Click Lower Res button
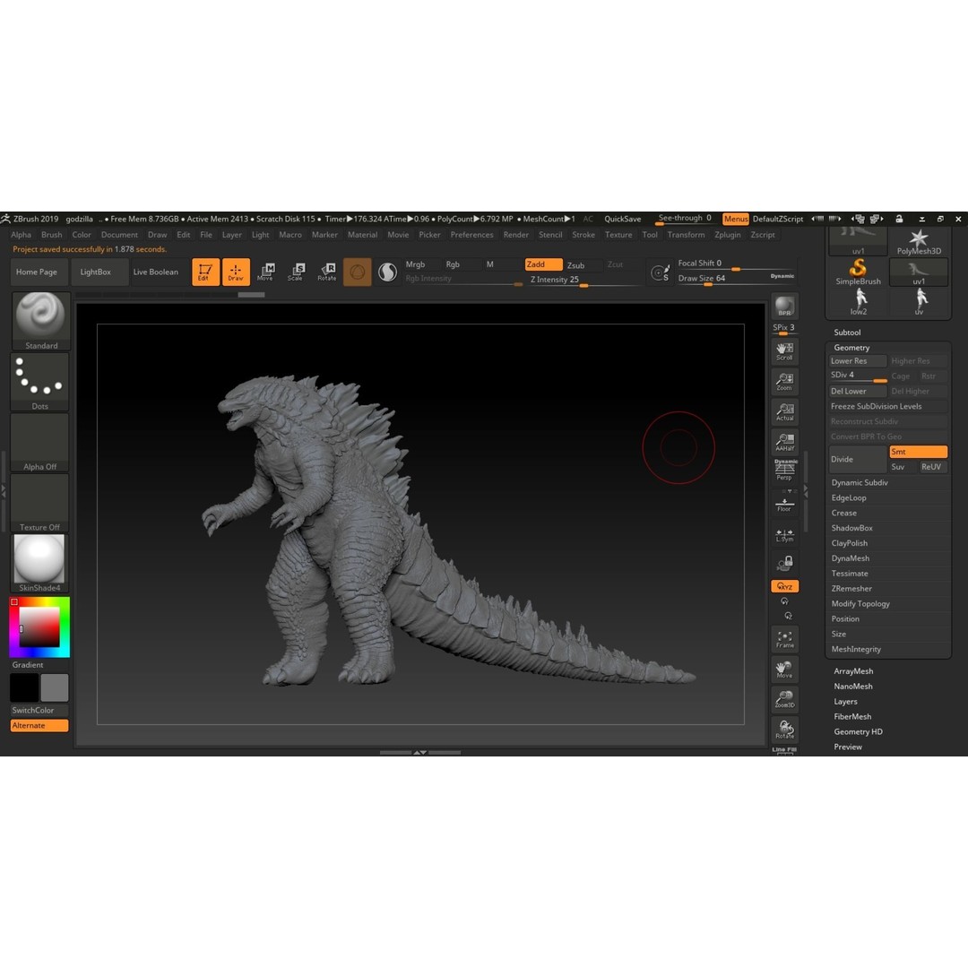968x968 pixels. 857,361
